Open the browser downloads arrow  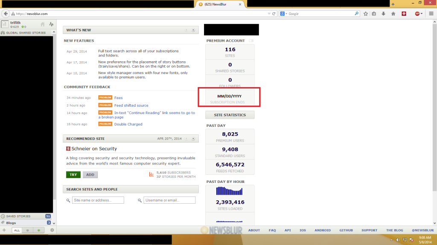tap(384, 14)
